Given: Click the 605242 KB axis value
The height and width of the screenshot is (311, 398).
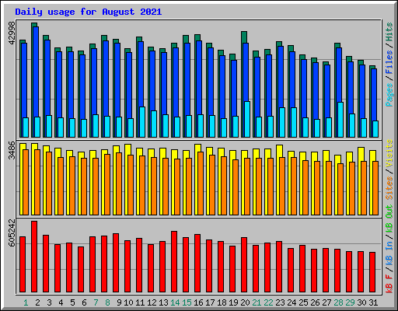Looking at the screenshot, I should pyautogui.click(x=12, y=232).
